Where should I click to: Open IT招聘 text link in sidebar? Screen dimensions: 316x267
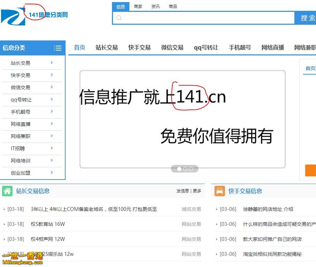pos(18,148)
